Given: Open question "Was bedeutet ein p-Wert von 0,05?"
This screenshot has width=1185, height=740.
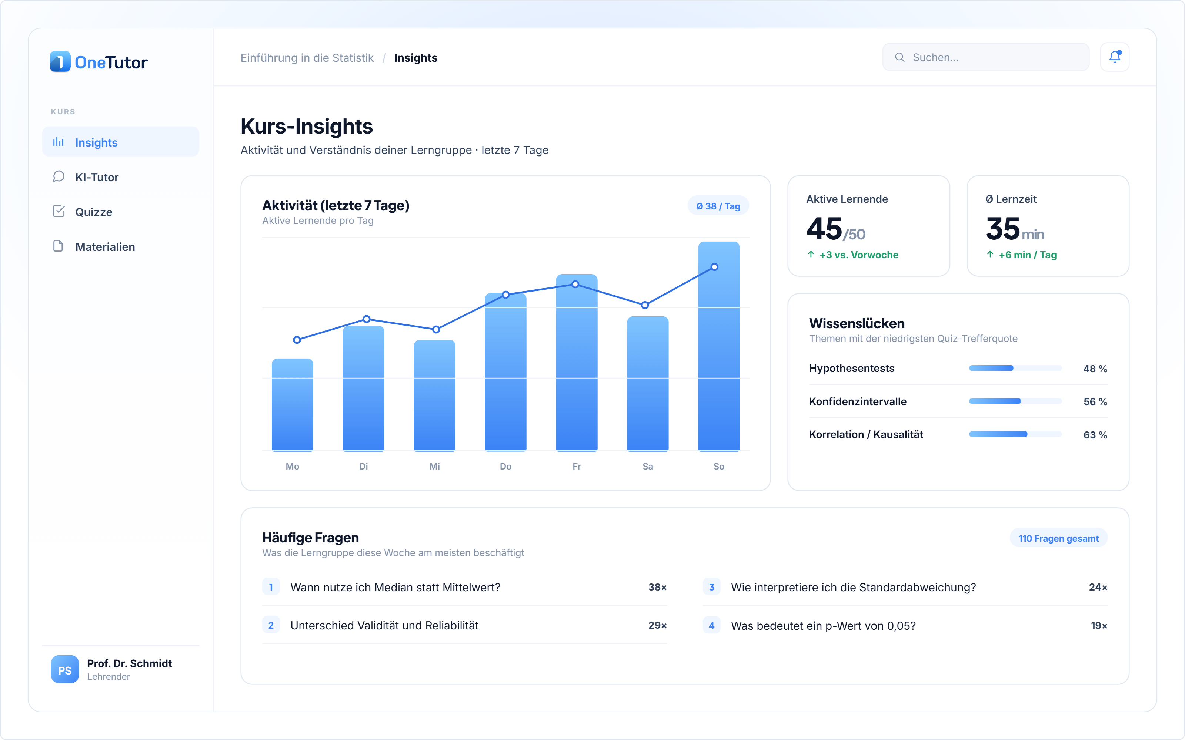Looking at the screenshot, I should 905,625.
